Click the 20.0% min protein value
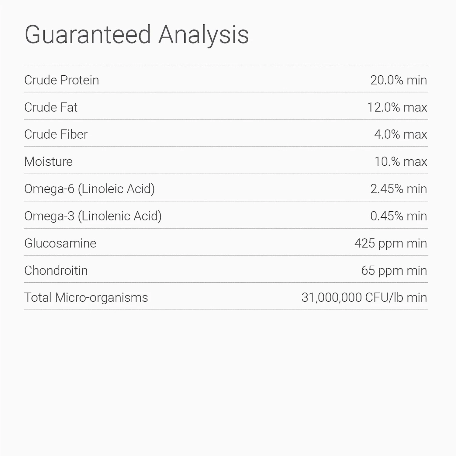 click(x=398, y=80)
